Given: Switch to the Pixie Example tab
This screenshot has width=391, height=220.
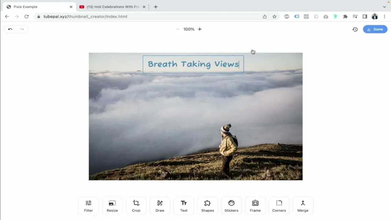Looking at the screenshot, I should click(38, 7).
